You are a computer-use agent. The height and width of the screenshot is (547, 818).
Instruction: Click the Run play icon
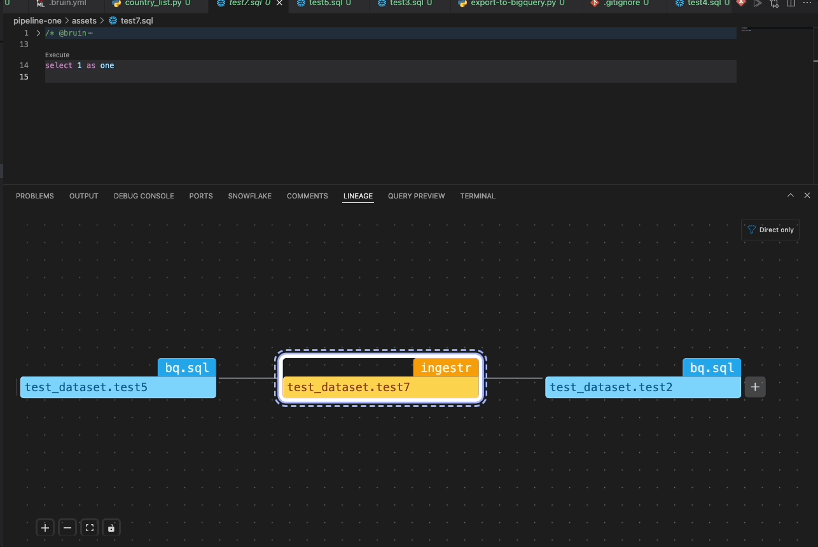(758, 3)
